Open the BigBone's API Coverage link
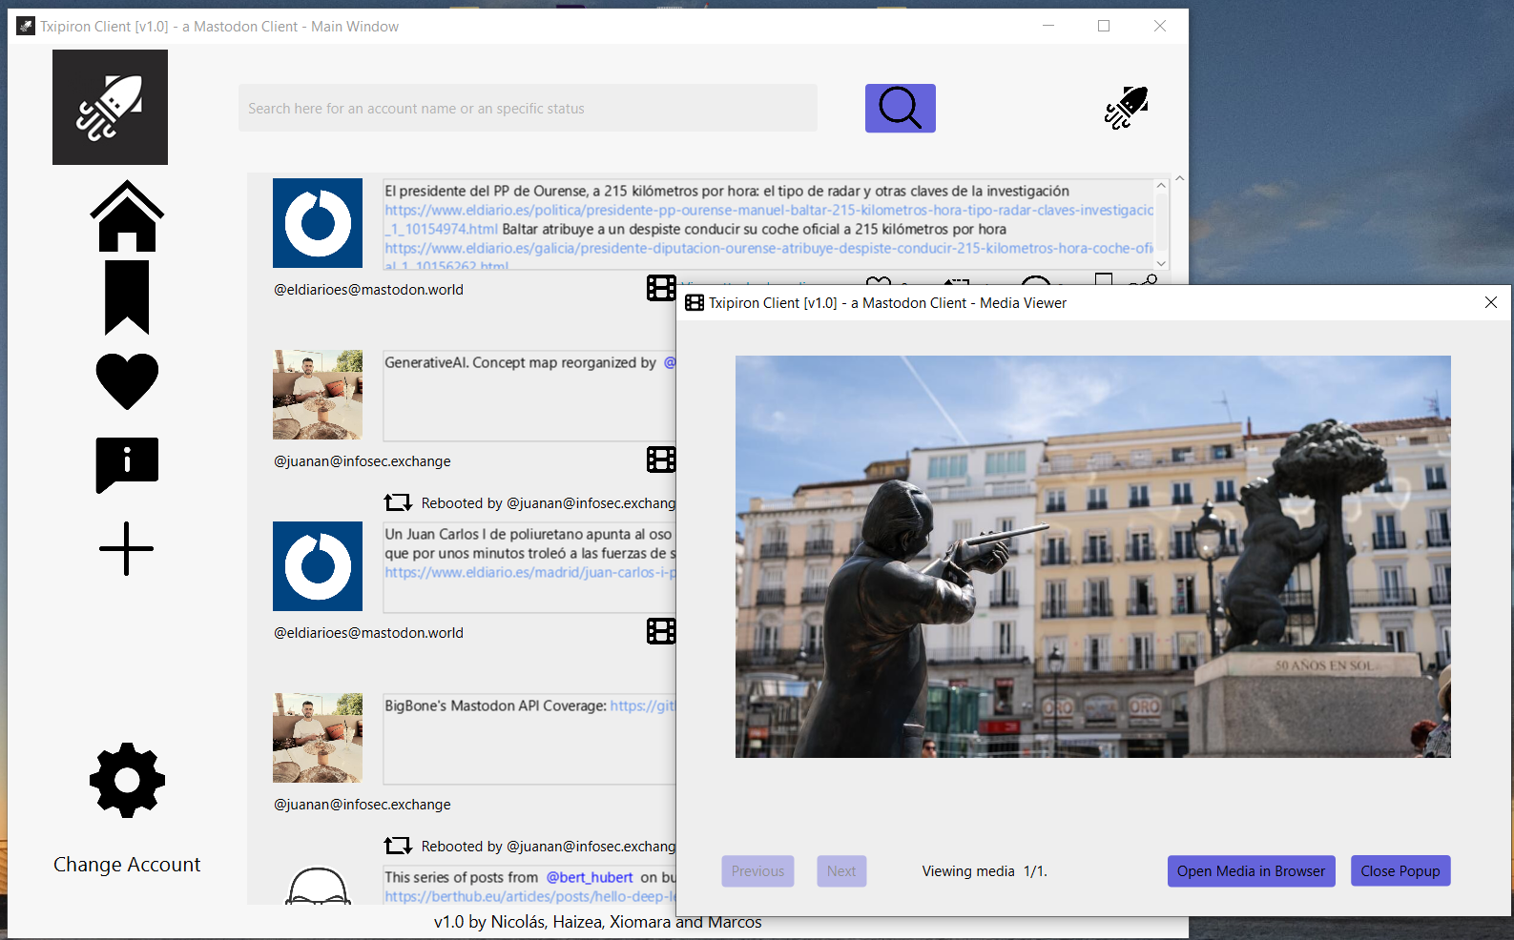The image size is (1514, 940). 643,705
